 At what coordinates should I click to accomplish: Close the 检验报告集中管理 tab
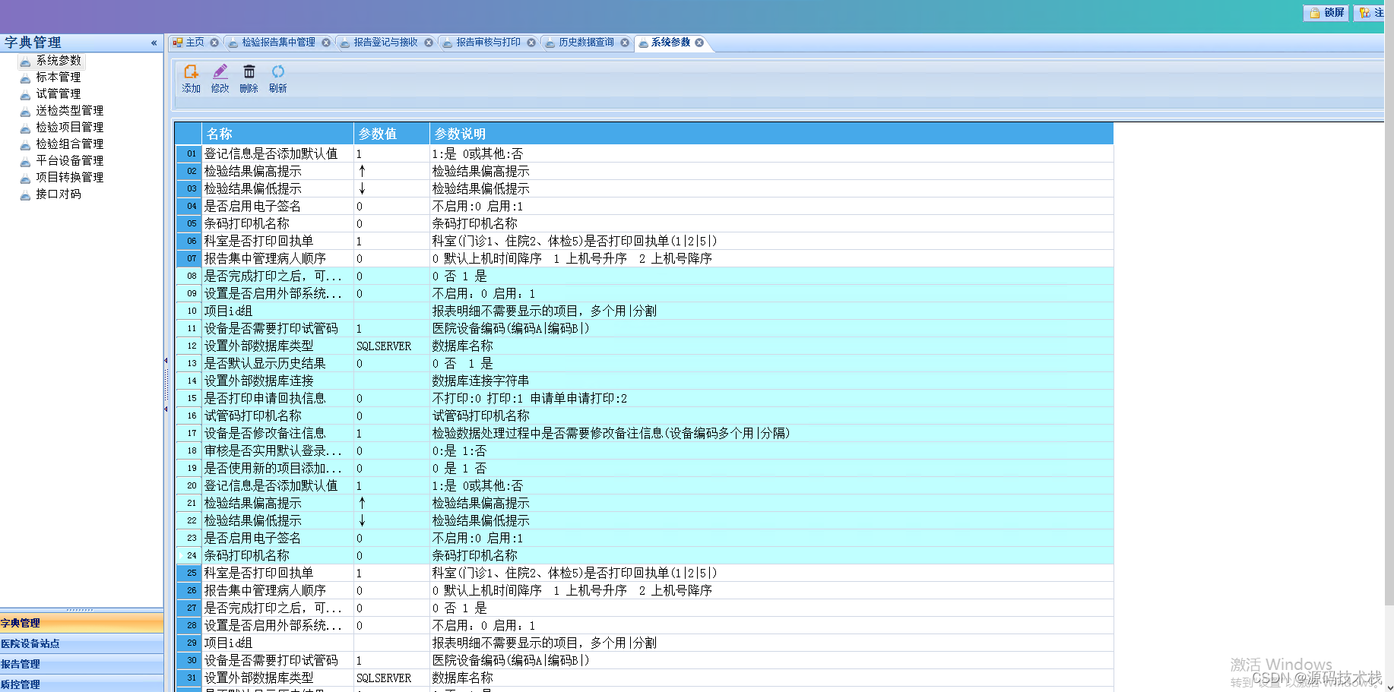326,43
